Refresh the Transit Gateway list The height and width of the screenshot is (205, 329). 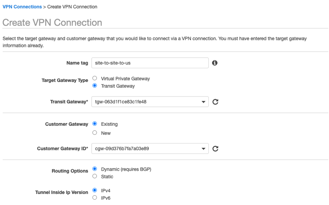click(216, 102)
